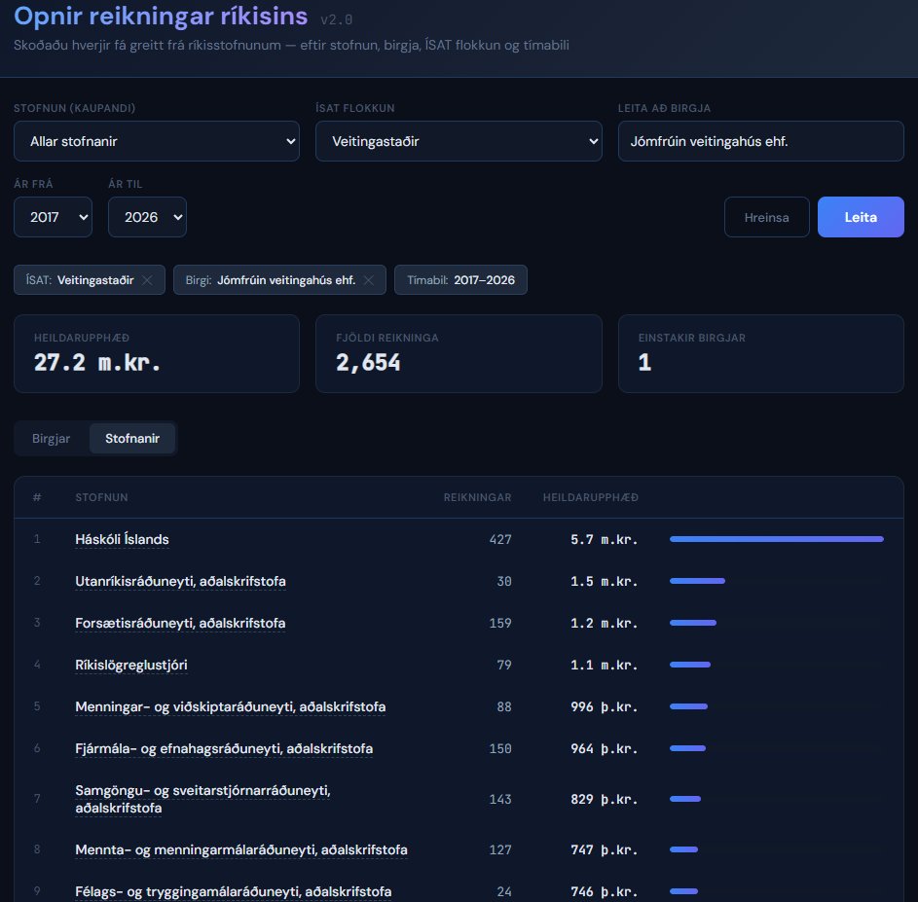Open Samgöngu- og sveitarstjórnarráðuneyti link
Viewport: 918px width, 902px height.
(202, 799)
